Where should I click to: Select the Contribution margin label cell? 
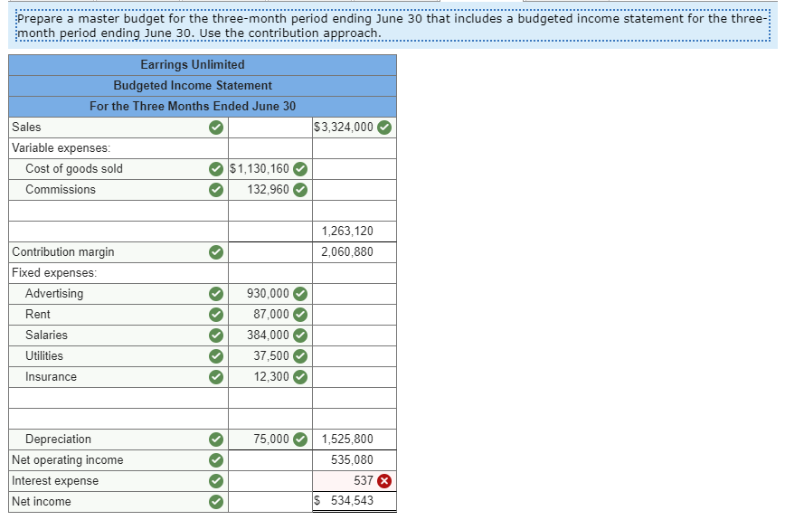click(118, 251)
